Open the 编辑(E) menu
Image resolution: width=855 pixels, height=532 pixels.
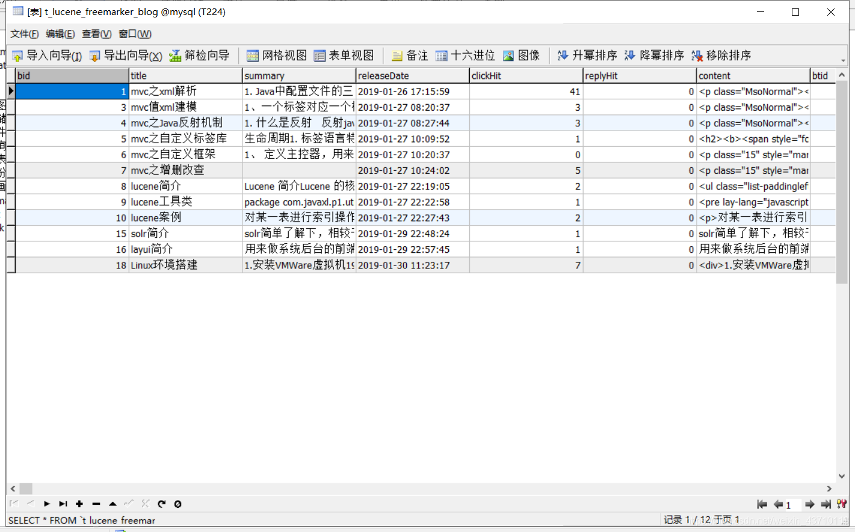click(x=60, y=34)
